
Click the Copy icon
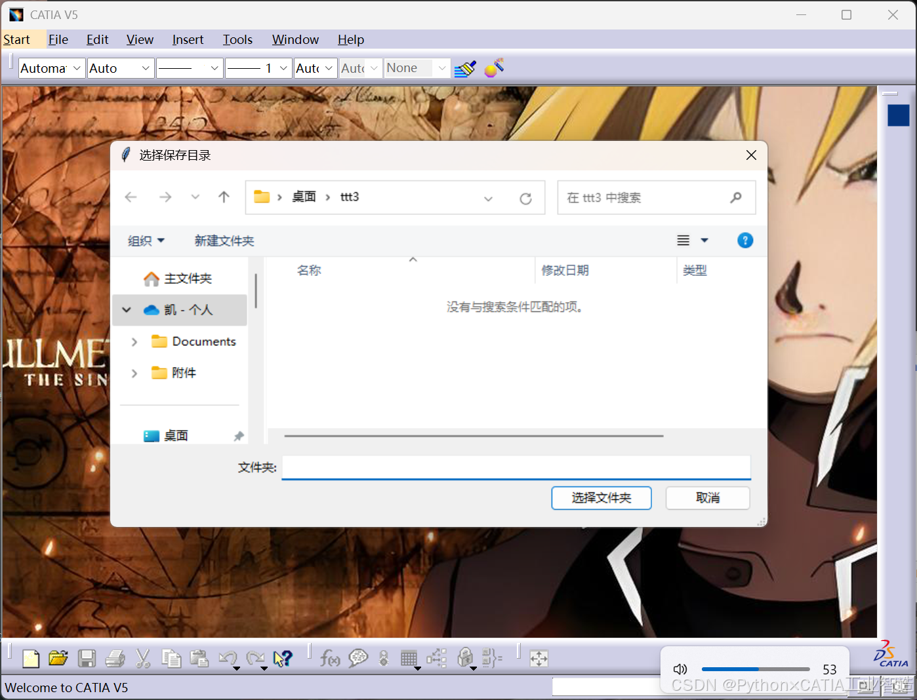point(171,658)
